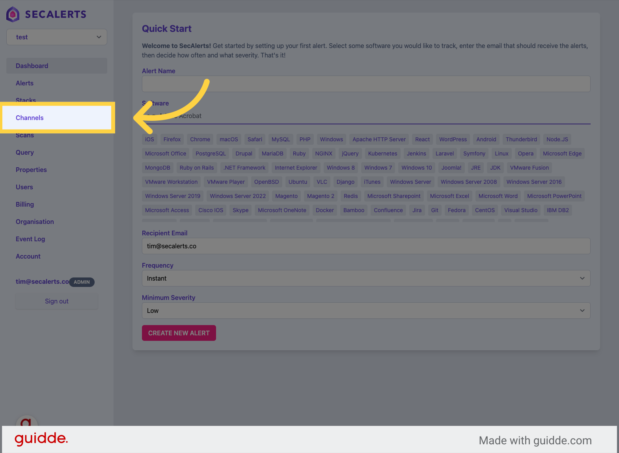Click the ADMIN role badge
Image resolution: width=619 pixels, height=453 pixels.
(x=82, y=282)
